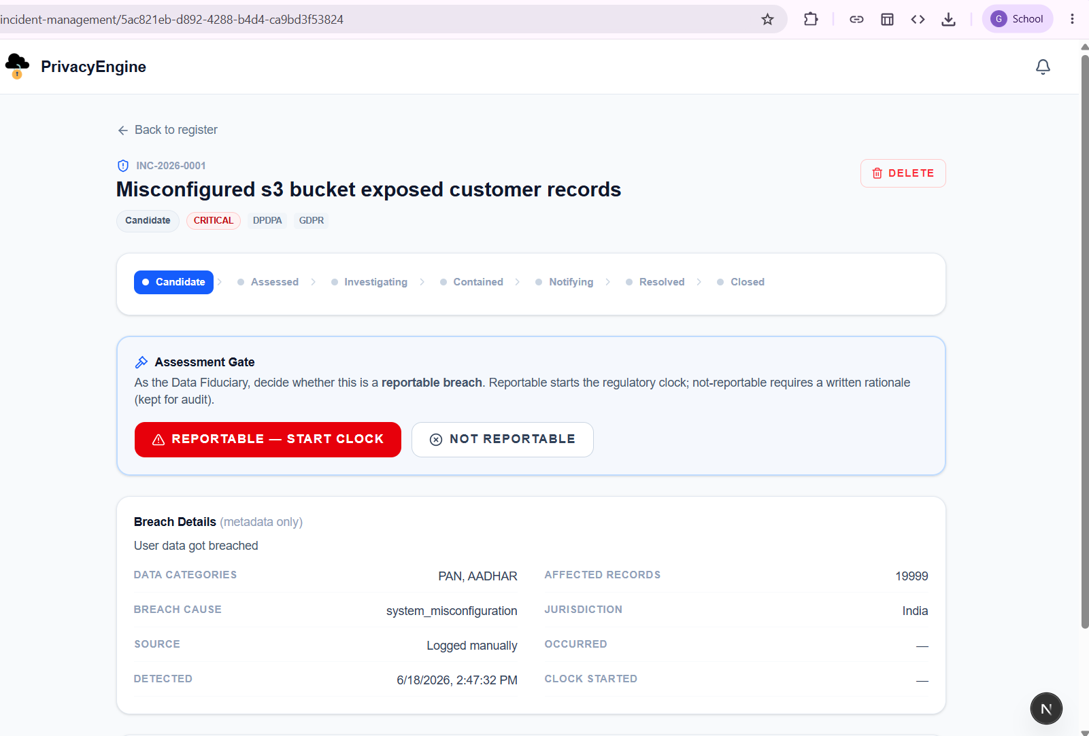Click the OCCURRED label
Screen dimensions: 1089x736
click(x=576, y=644)
